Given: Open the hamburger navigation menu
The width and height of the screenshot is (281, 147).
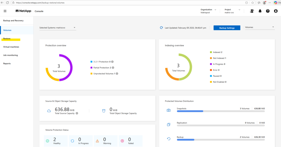Looking at the screenshot, I should click(x=5, y=11).
